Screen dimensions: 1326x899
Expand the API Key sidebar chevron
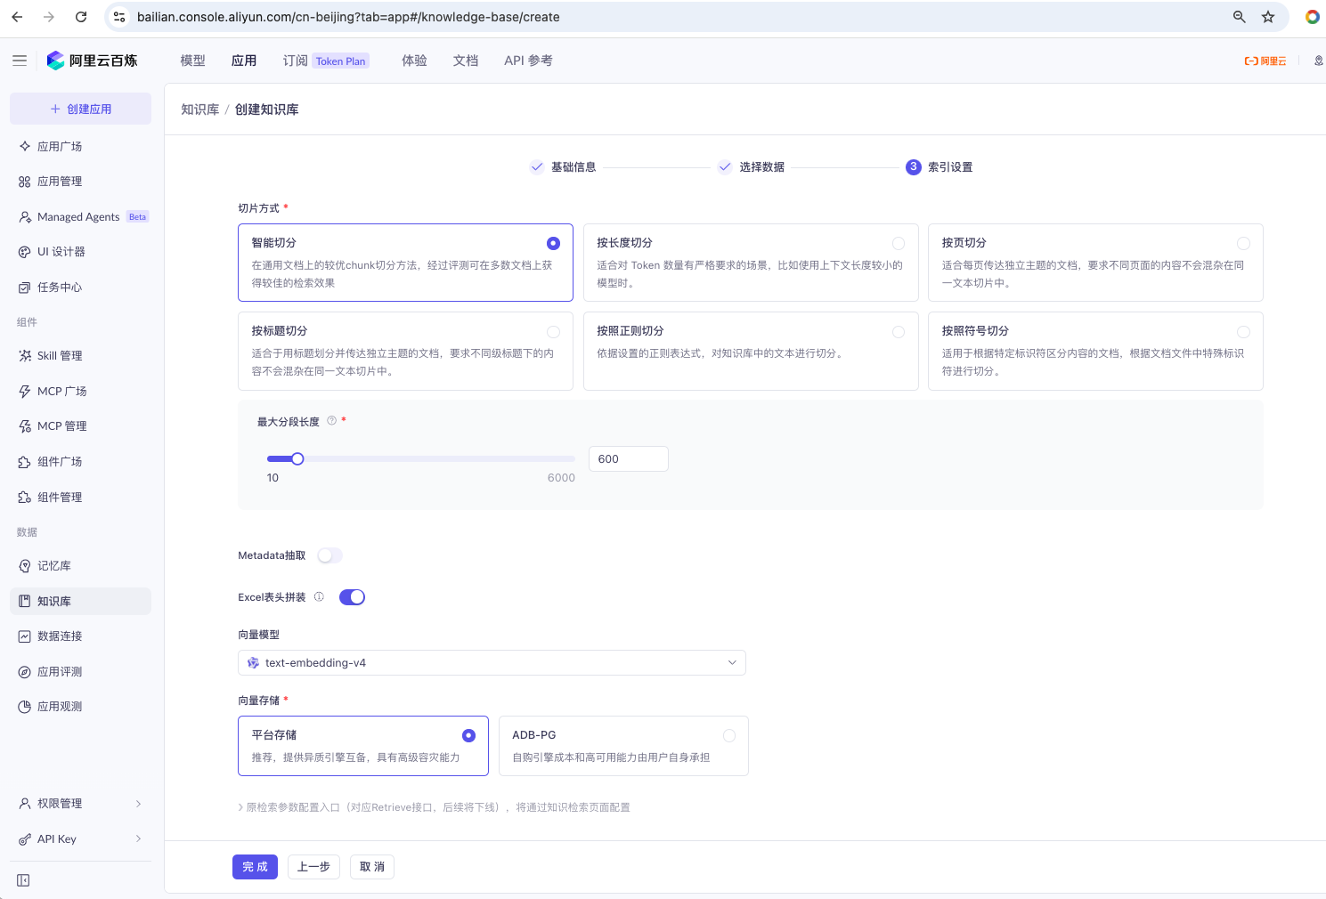(138, 838)
